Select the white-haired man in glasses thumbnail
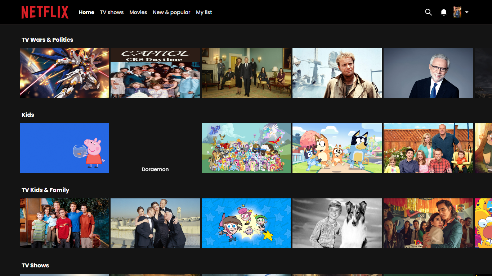Viewport: 492px width, 276px height. tap(428, 73)
